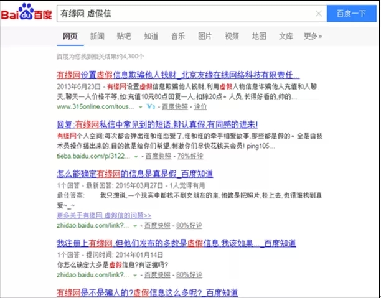Open the 音乐 tab

pos(178,36)
